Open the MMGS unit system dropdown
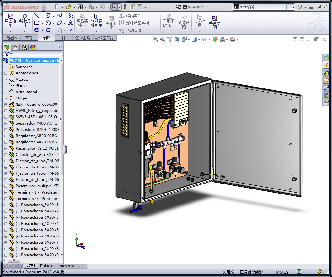The image size is (332, 277). click(x=284, y=272)
